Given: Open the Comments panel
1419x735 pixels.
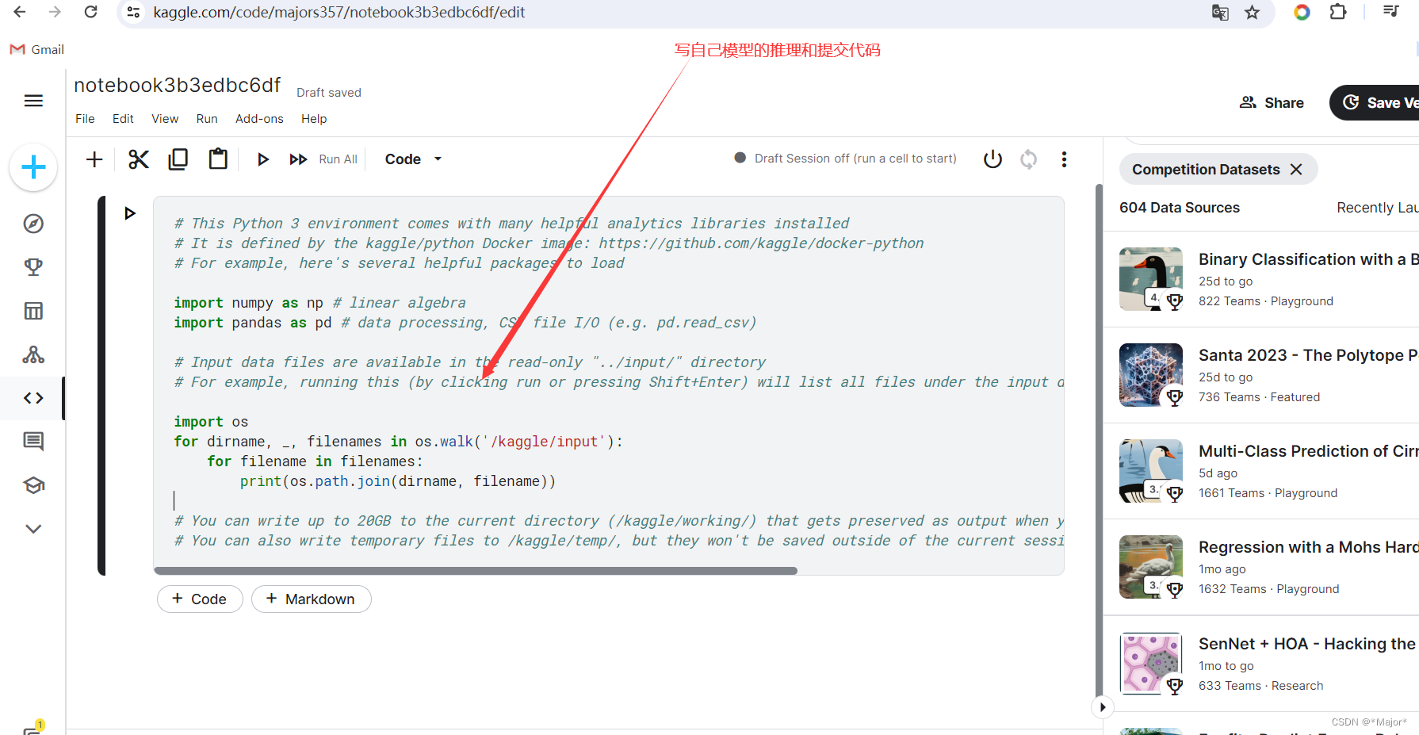Looking at the screenshot, I should pos(33,441).
